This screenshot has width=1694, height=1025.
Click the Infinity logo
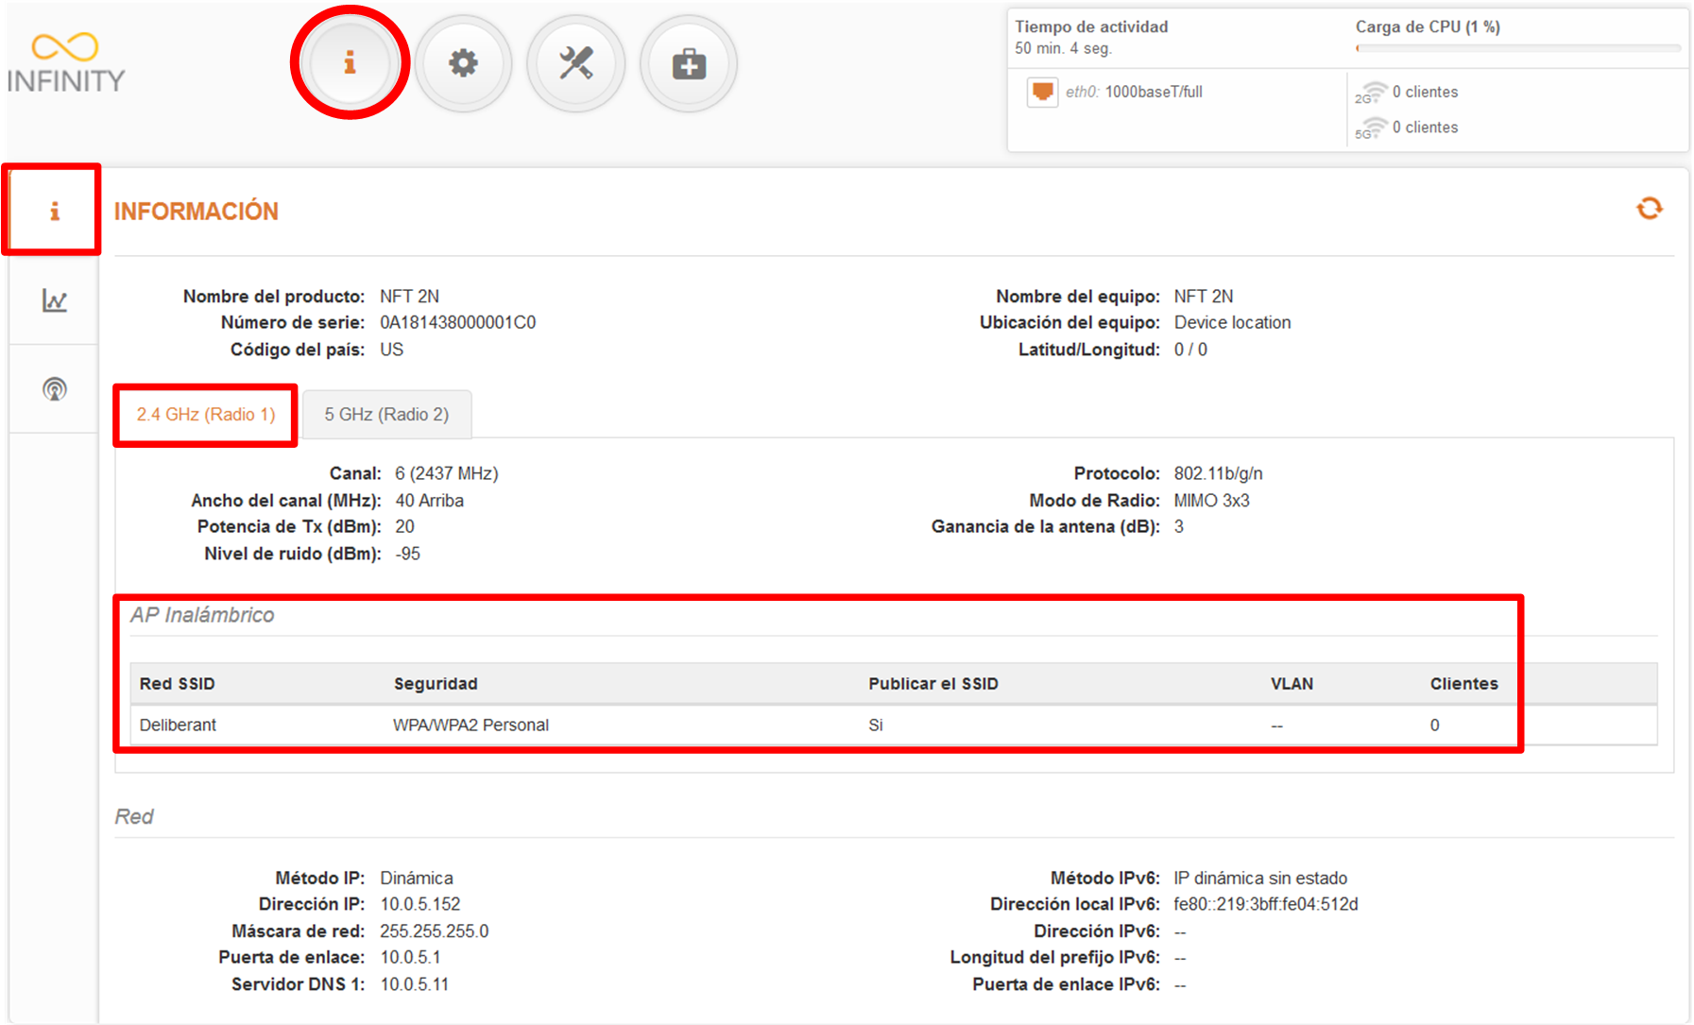pyautogui.click(x=65, y=63)
